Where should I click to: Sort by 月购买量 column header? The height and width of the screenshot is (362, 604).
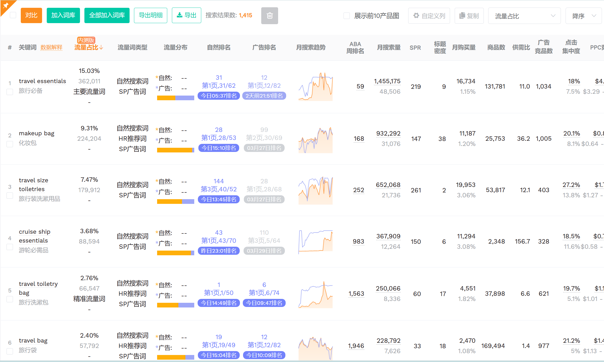[x=464, y=48]
